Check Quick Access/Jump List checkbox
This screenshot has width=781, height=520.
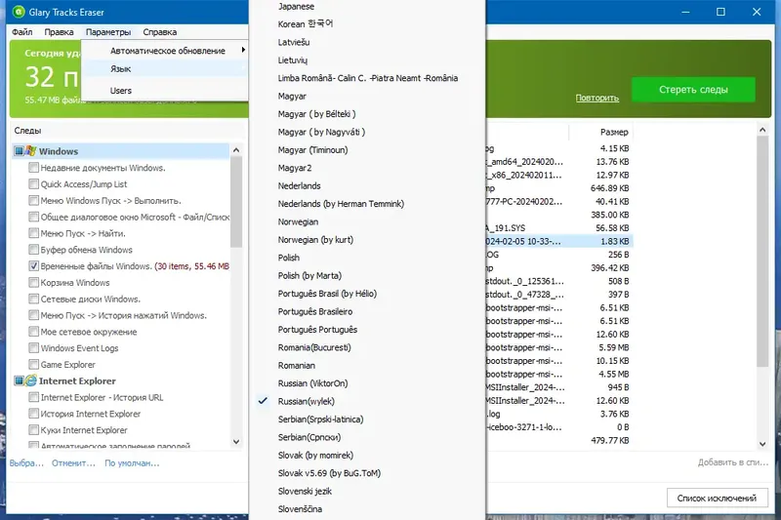coord(33,184)
